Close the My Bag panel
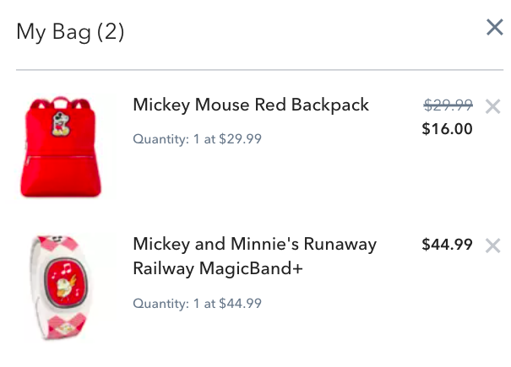511x367 pixels. click(x=495, y=28)
